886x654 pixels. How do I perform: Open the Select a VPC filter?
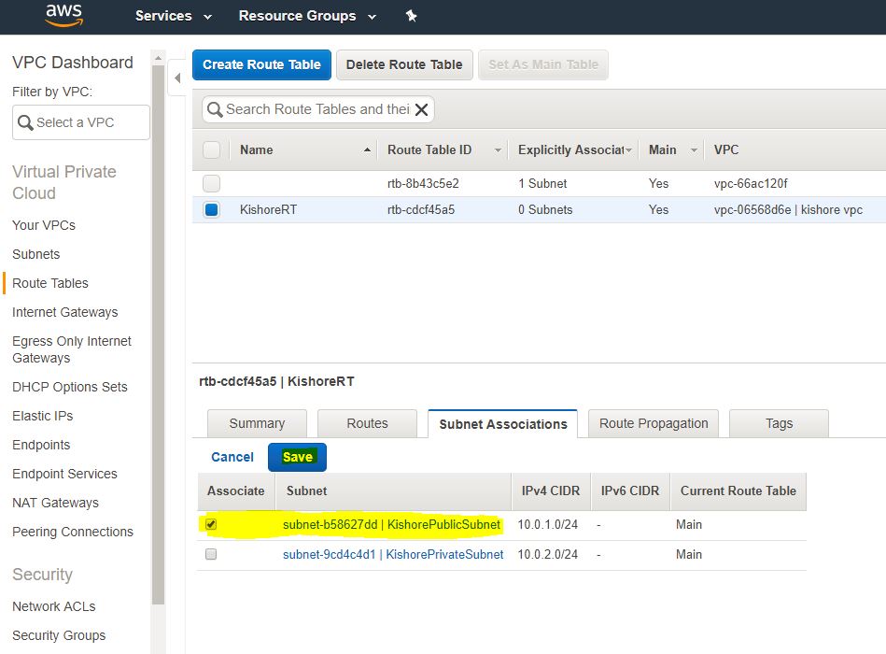click(80, 122)
